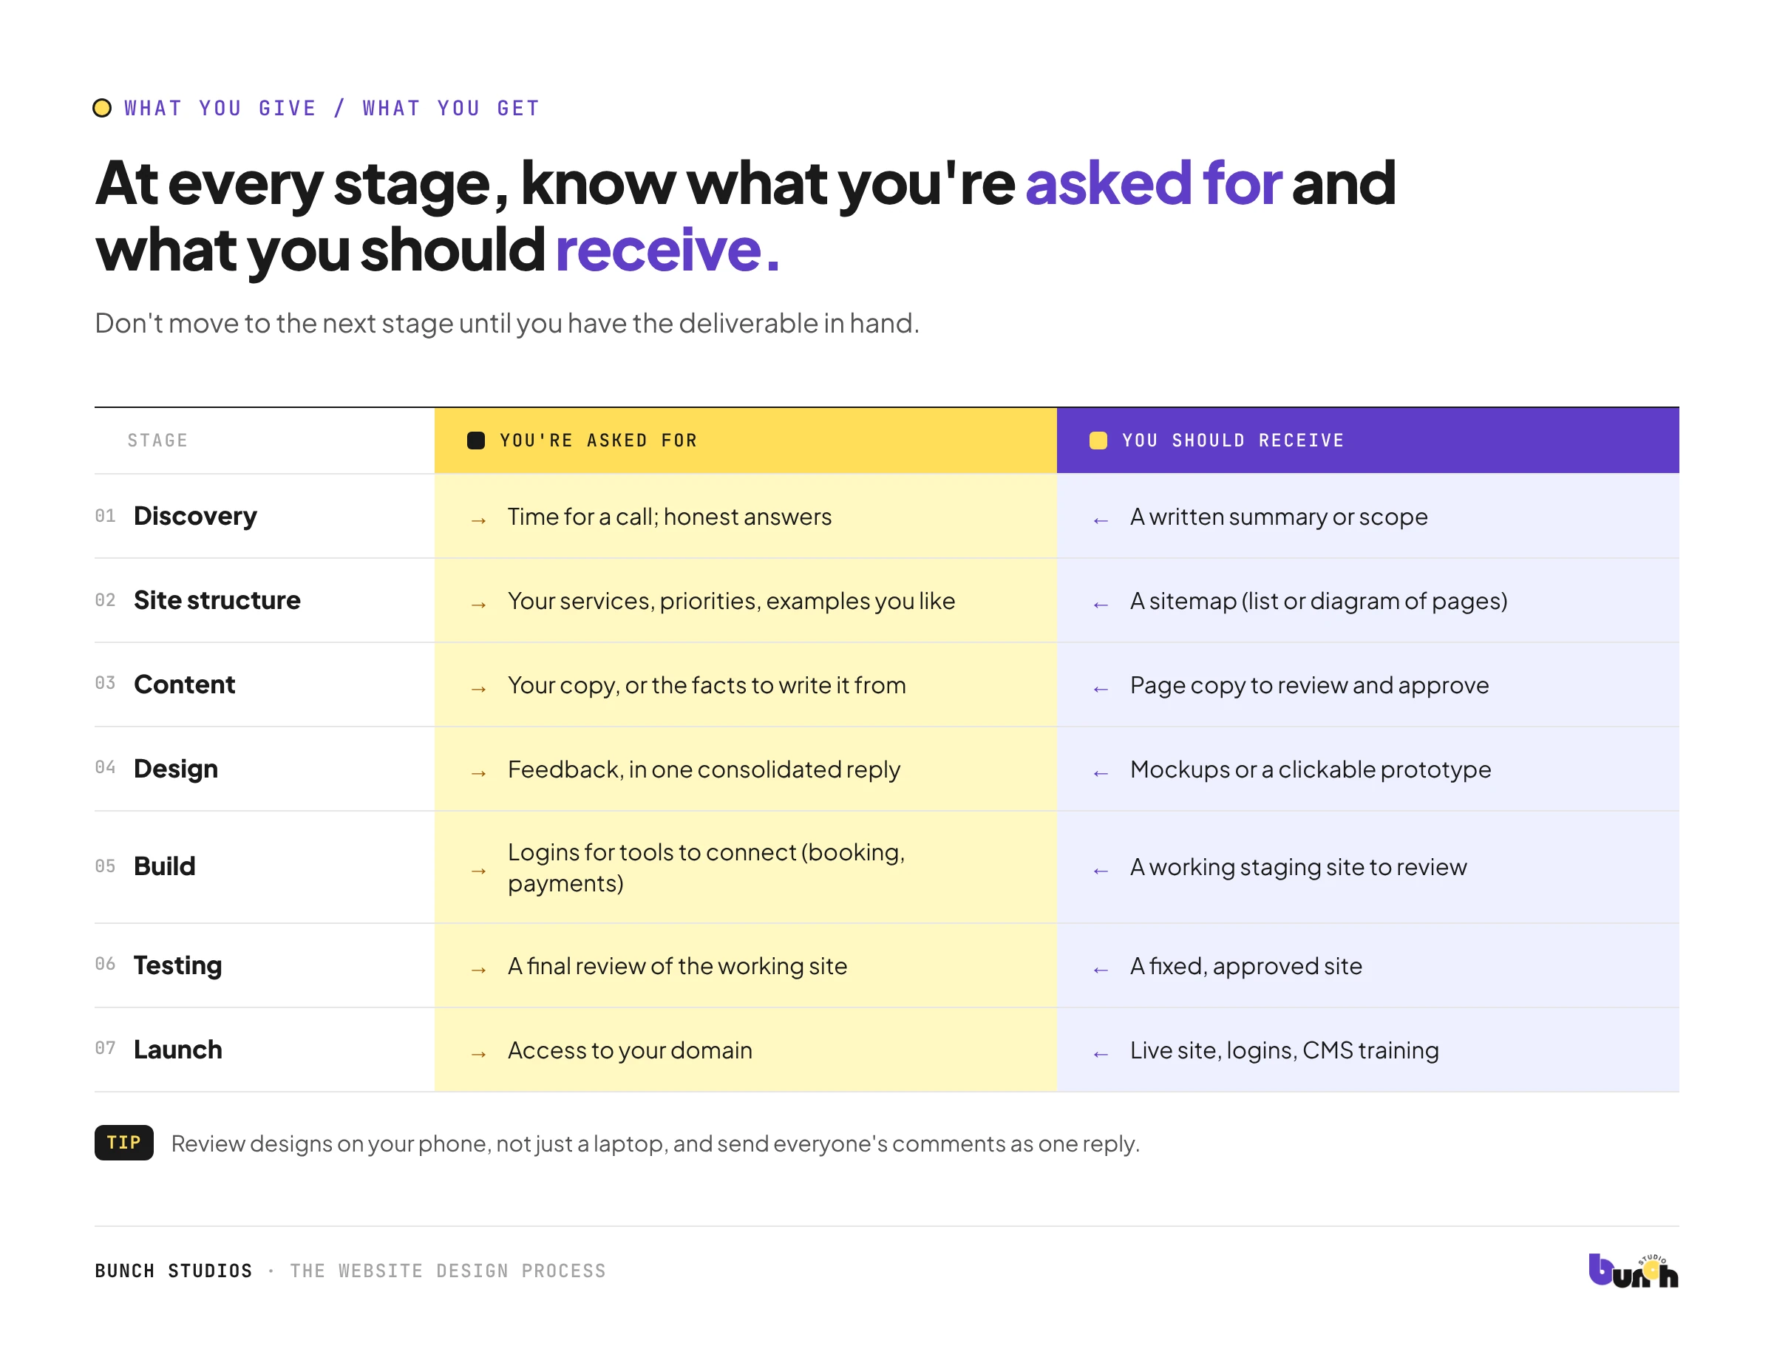Click the Content stage label

pyautogui.click(x=185, y=684)
